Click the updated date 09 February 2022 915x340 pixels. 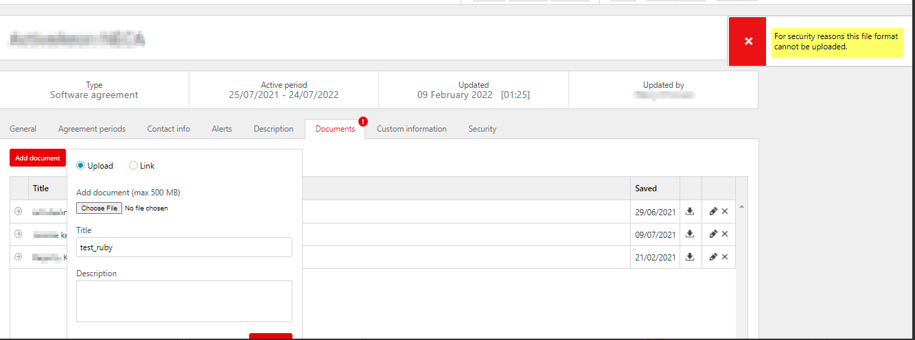[x=455, y=95]
